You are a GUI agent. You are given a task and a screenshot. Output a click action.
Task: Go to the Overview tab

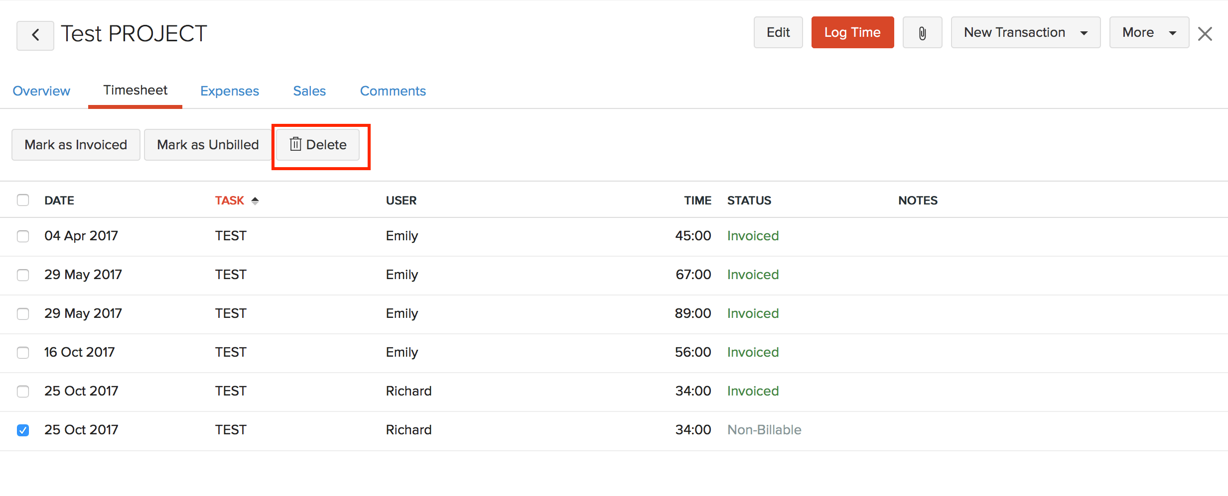click(x=41, y=91)
